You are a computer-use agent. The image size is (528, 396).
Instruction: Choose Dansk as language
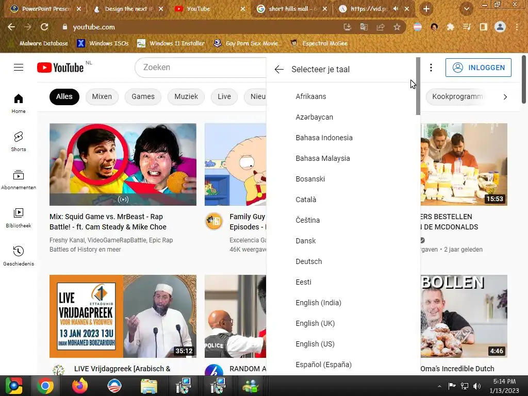pyautogui.click(x=341, y=241)
